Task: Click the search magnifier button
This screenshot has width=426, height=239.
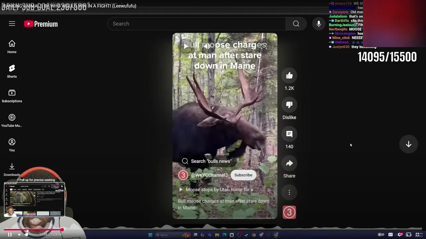Action: (296, 24)
